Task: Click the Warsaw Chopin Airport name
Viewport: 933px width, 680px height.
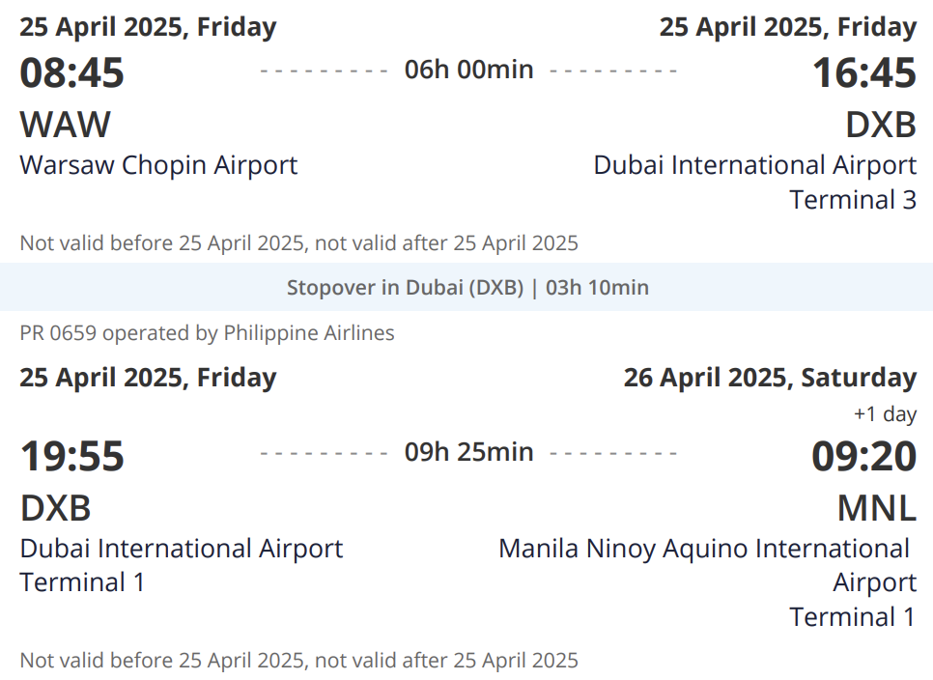Action: [x=158, y=165]
